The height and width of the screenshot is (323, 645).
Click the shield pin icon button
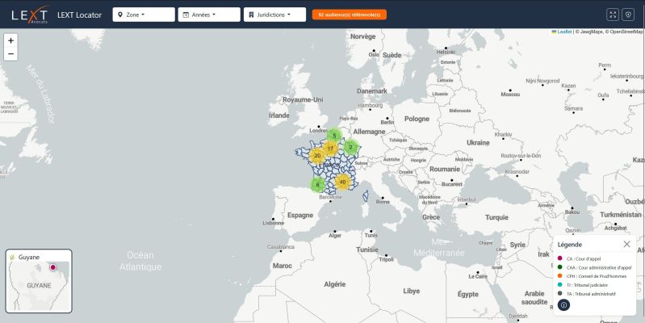click(628, 15)
